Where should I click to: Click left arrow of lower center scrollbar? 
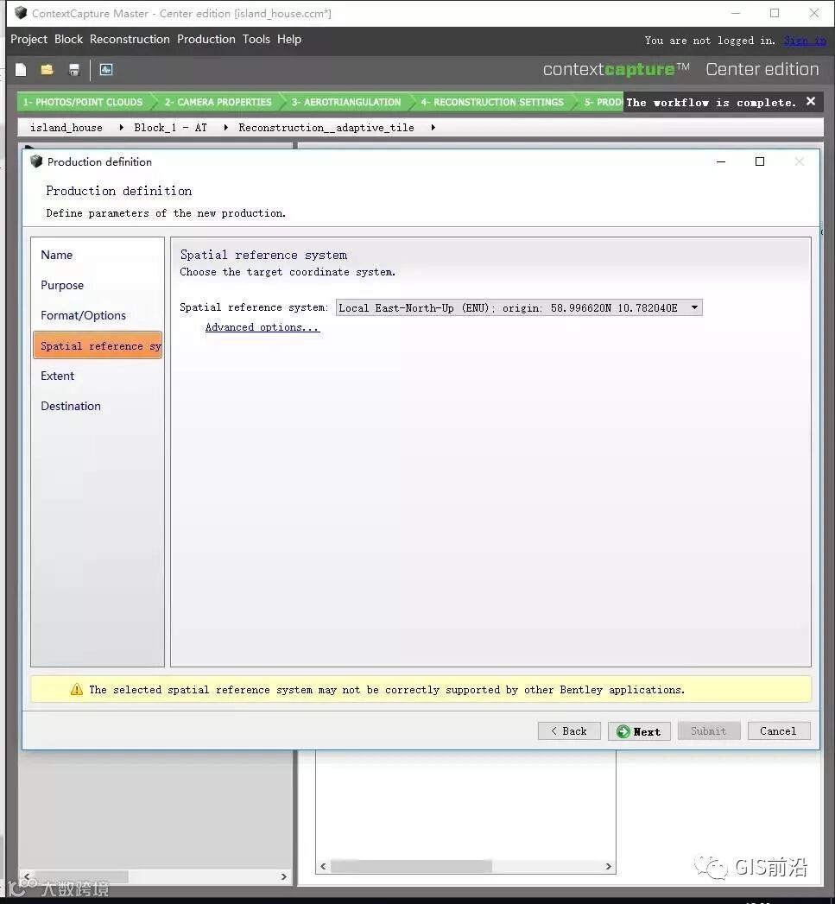tap(324, 866)
